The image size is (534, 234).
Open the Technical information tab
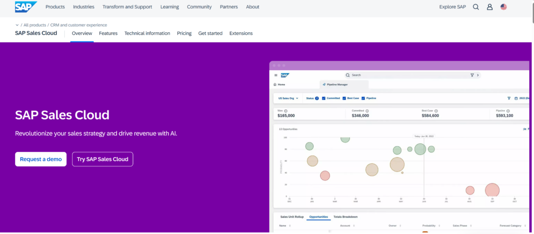pos(147,33)
